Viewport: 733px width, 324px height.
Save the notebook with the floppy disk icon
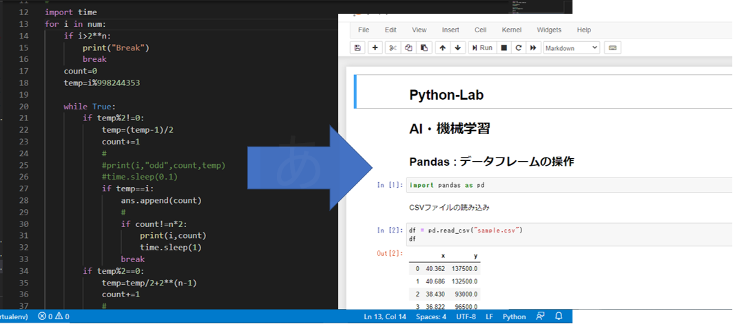(x=358, y=47)
